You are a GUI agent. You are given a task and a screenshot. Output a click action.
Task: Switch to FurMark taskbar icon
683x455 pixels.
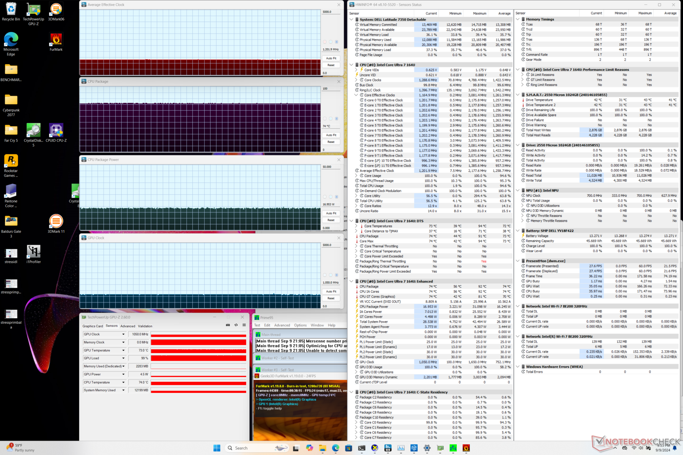pyautogui.click(x=466, y=448)
